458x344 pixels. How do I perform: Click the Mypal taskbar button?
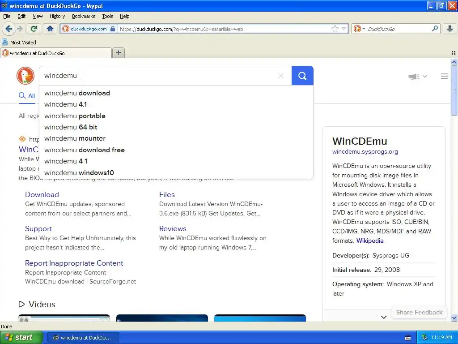(x=83, y=338)
